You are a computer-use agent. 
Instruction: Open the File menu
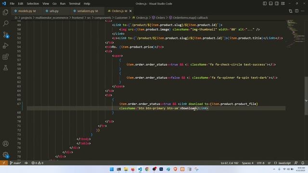pyautogui.click(x=12, y=3)
